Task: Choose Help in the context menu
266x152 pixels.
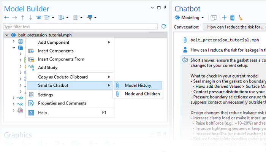Action: coord(70,112)
